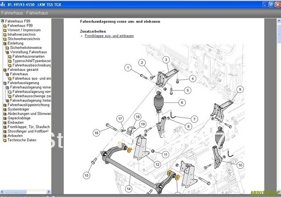The width and height of the screenshot is (281, 197).
Task: Expand the Anbauten chapter
Action: [5, 136]
